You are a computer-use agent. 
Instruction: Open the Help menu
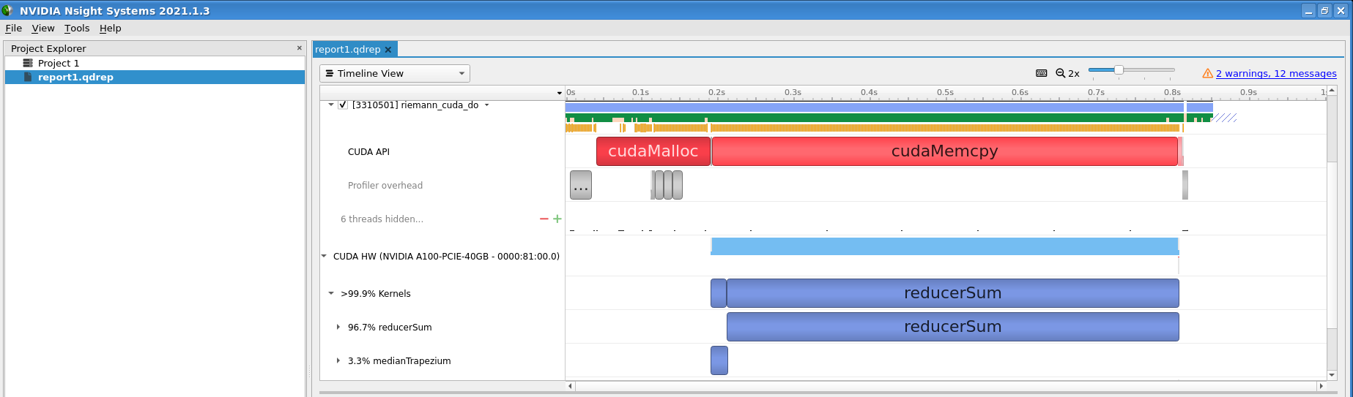[111, 28]
